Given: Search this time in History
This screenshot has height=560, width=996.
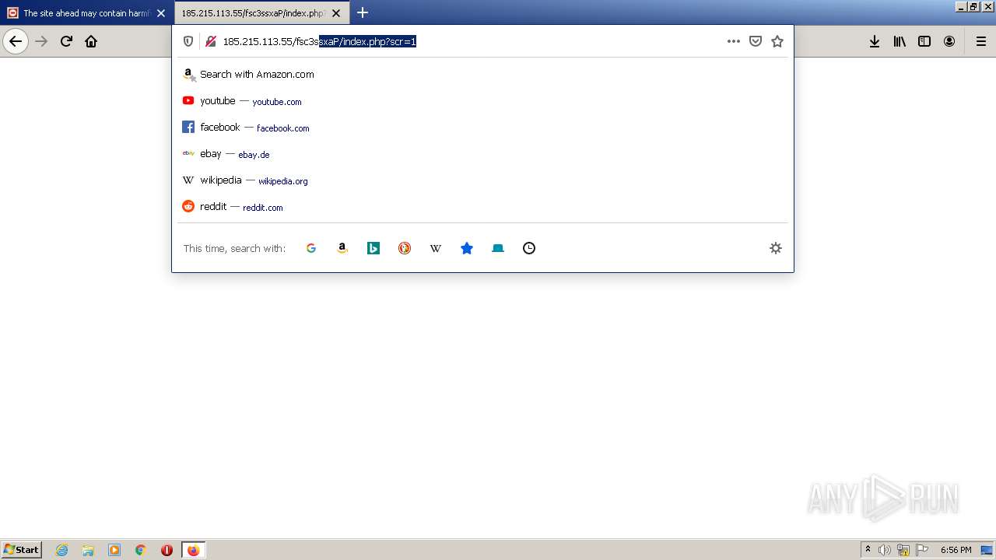Looking at the screenshot, I should 529,248.
